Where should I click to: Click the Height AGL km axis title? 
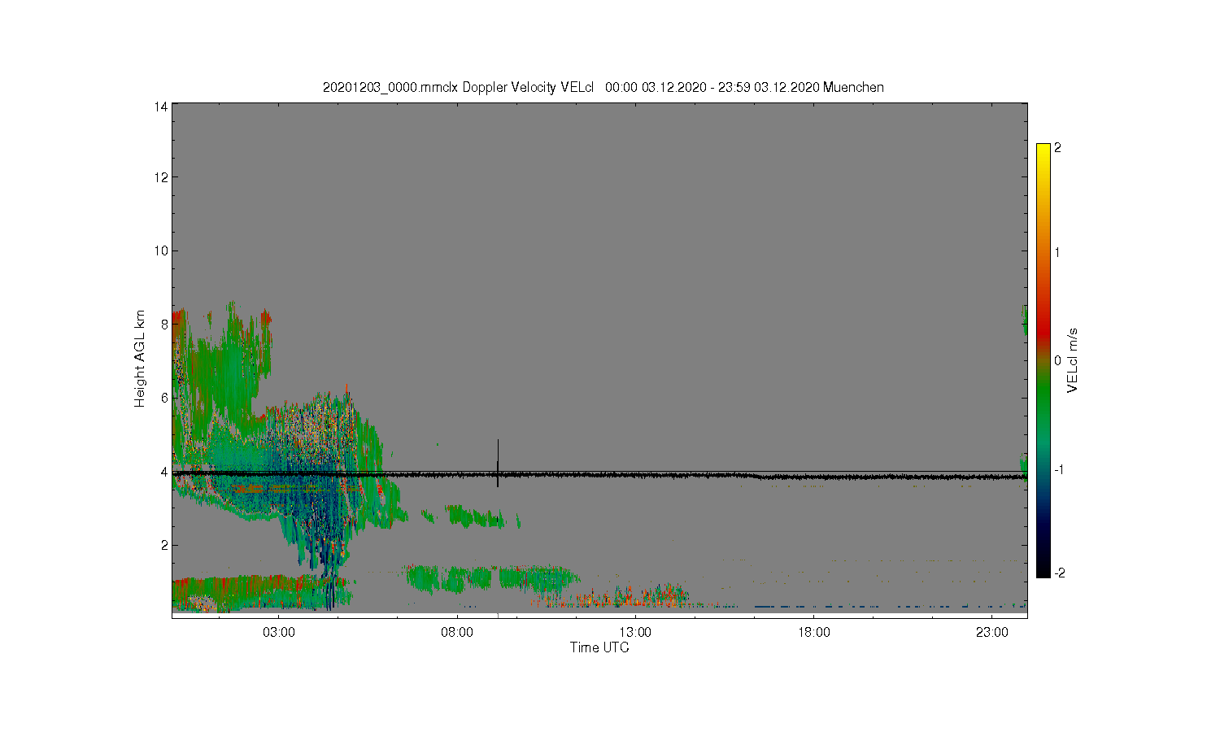pyautogui.click(x=140, y=359)
